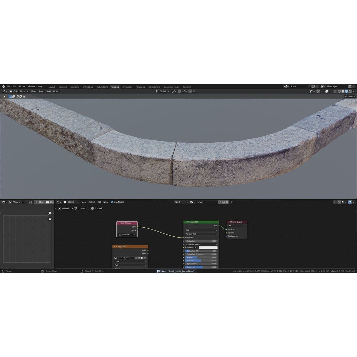The width and height of the screenshot is (357, 357).
Task: Toggle node editor snapping icon
Action: tap(339, 202)
